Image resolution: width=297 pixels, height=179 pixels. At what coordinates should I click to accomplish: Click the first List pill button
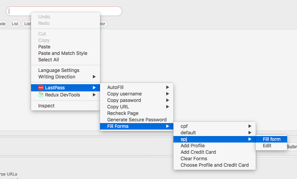(x=15, y=24)
